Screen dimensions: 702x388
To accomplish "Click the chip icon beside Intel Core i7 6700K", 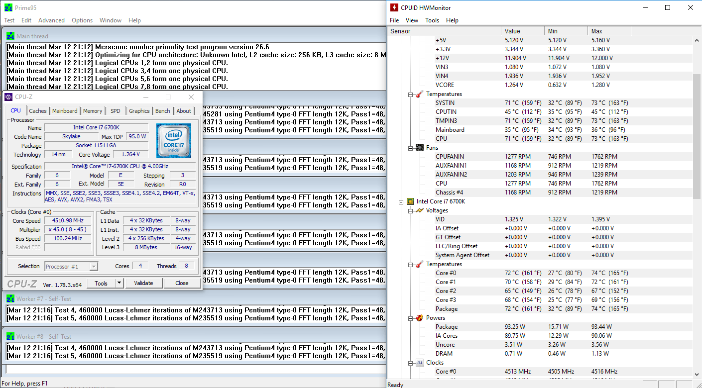I will click(410, 201).
